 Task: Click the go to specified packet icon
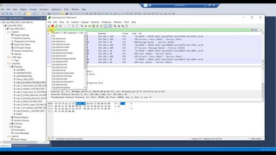click(94, 26)
